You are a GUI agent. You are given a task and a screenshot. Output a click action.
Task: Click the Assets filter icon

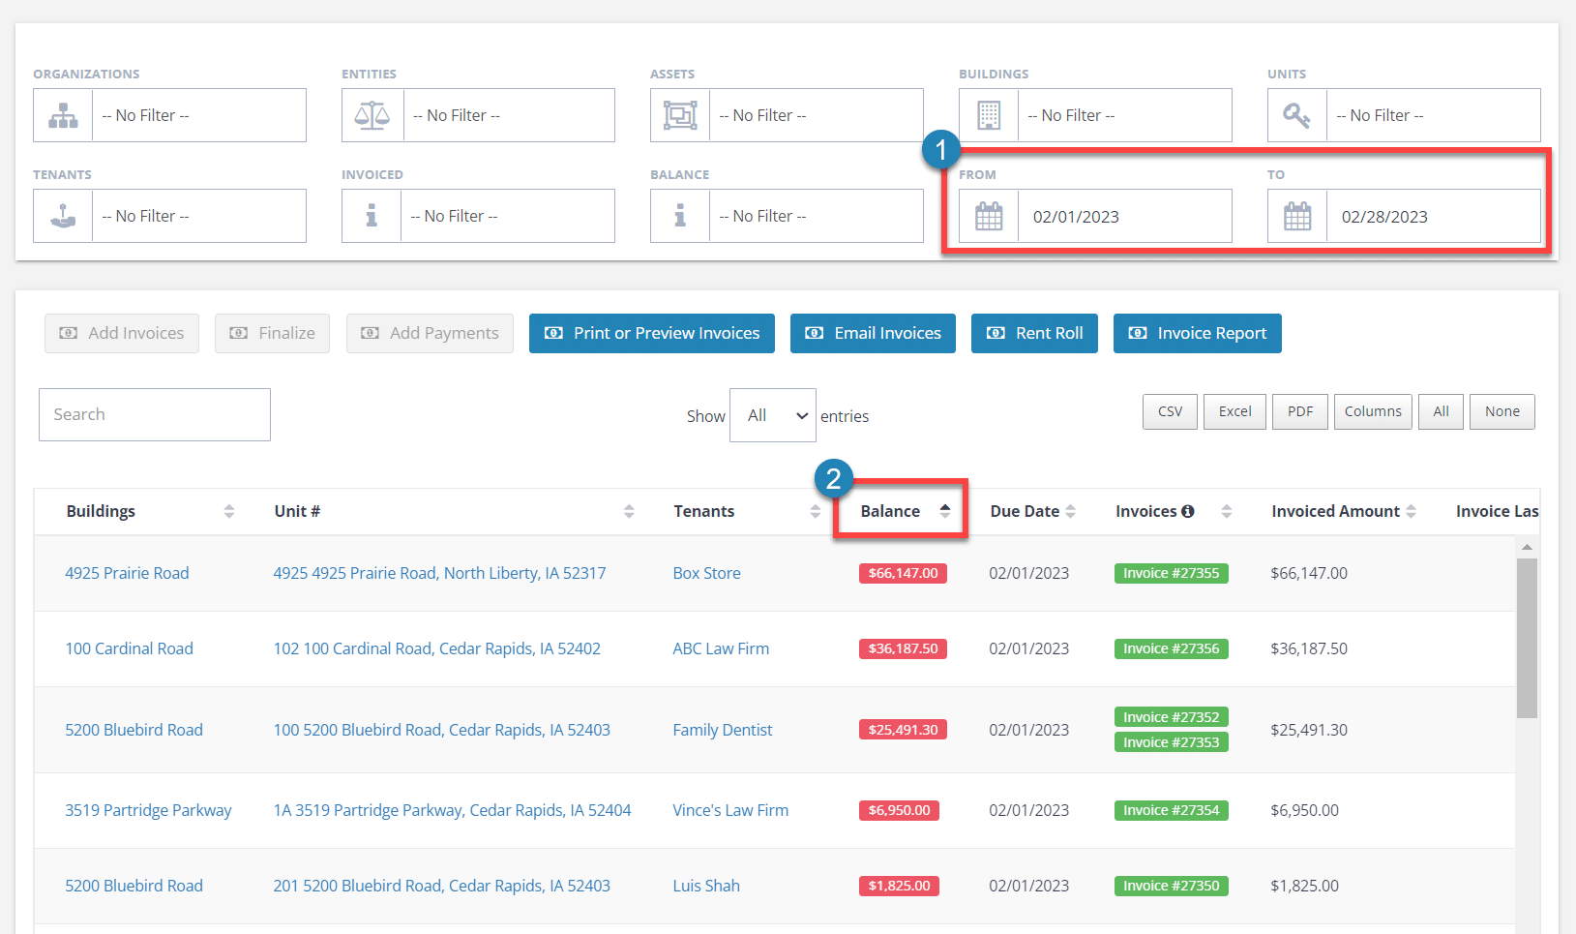(x=680, y=114)
